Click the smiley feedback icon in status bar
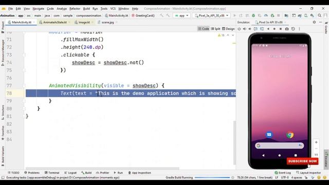The width and height of the screenshot is (329, 185). [319, 177]
